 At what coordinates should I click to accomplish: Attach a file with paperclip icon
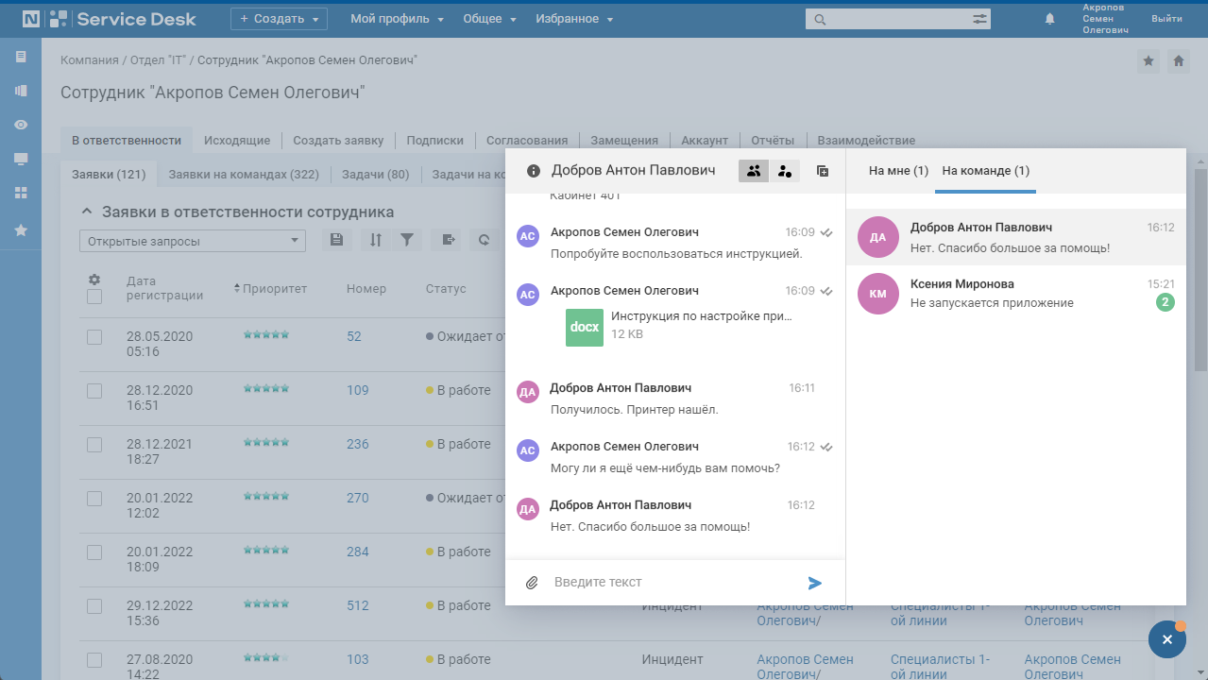532,583
